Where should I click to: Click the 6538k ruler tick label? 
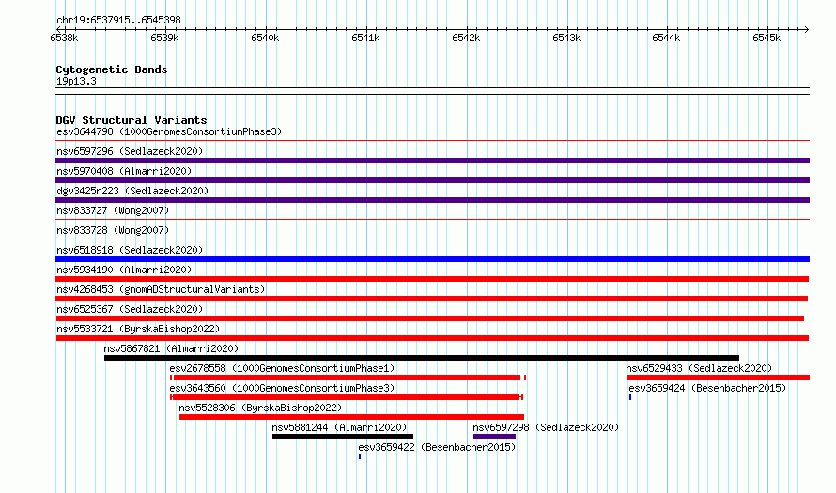click(64, 38)
